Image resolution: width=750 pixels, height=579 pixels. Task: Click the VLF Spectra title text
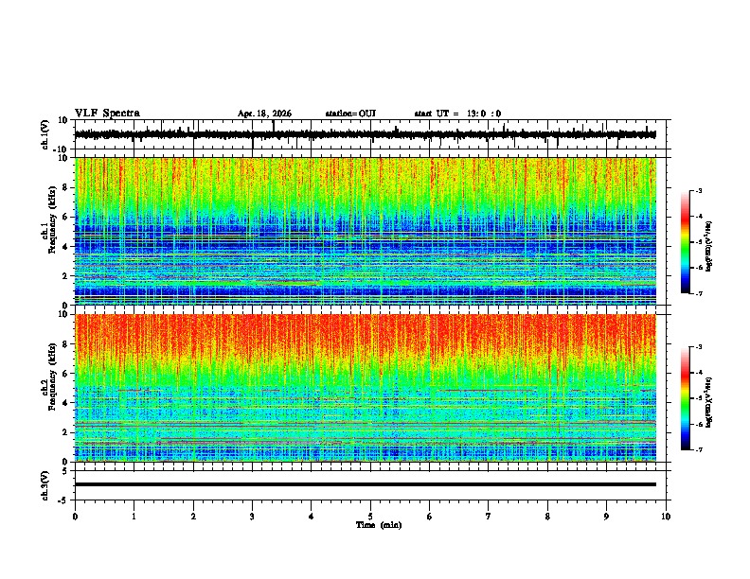tap(107, 113)
